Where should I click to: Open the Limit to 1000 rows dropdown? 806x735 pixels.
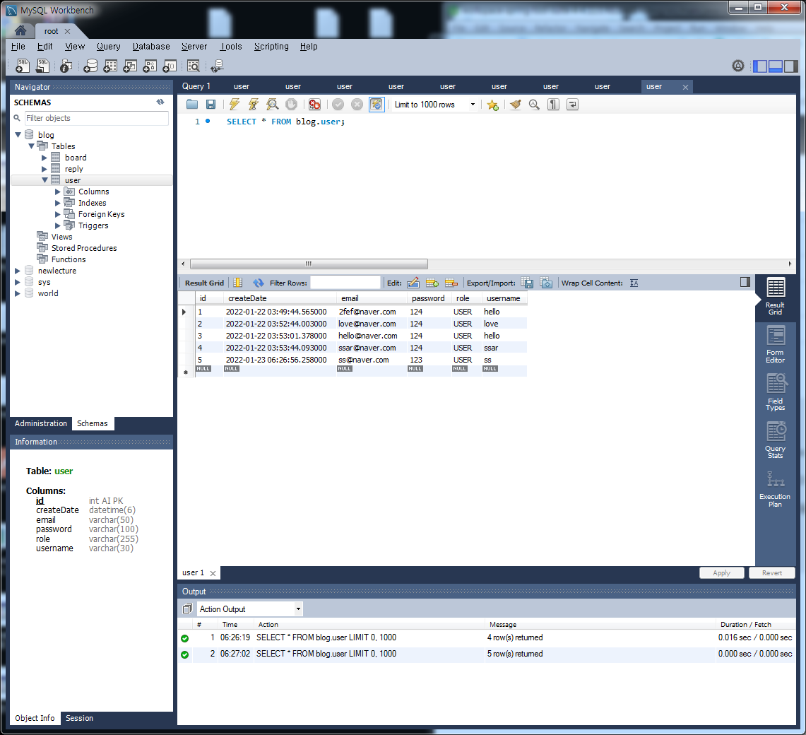[434, 105]
